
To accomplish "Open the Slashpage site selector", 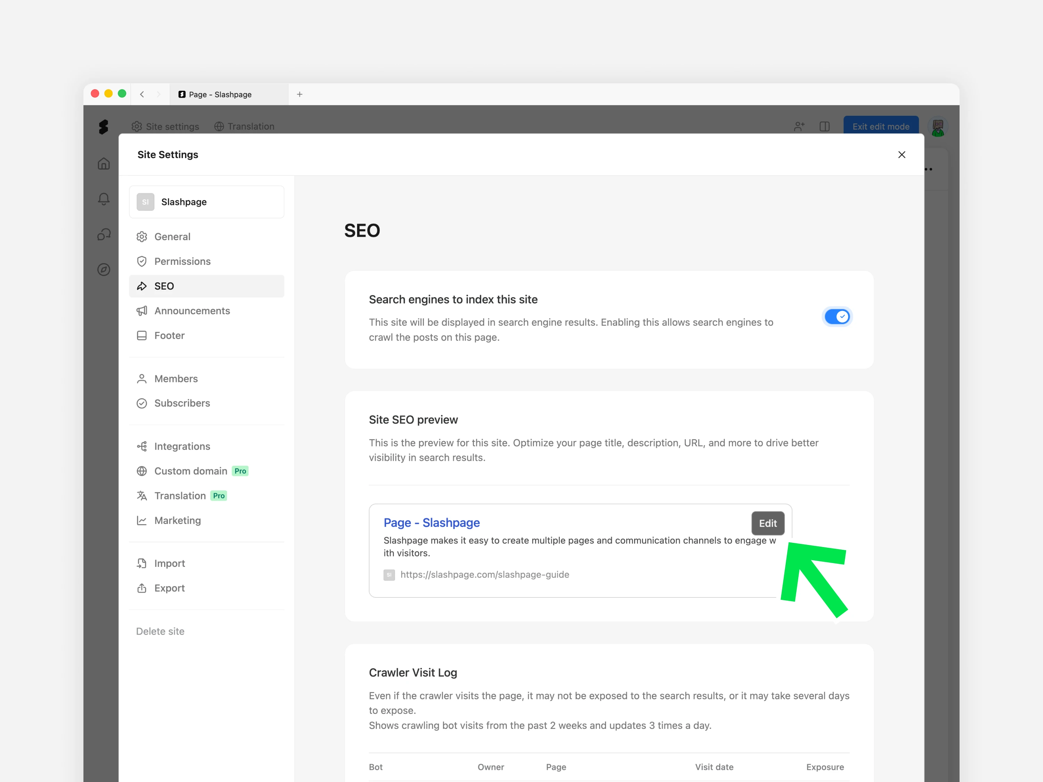I will [207, 202].
